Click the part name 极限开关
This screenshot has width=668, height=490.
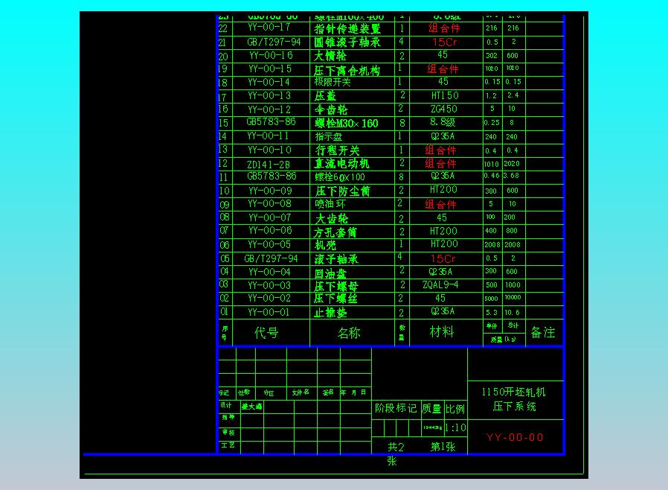click(x=333, y=82)
